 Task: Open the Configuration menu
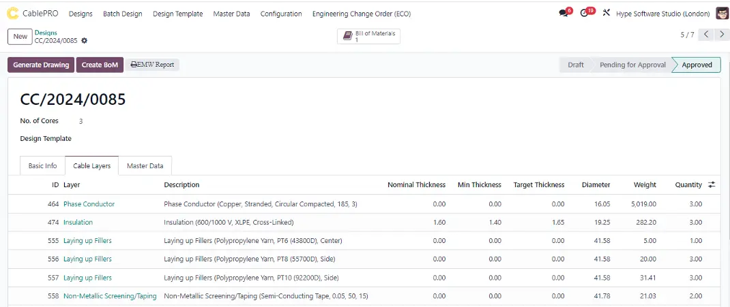click(x=281, y=14)
